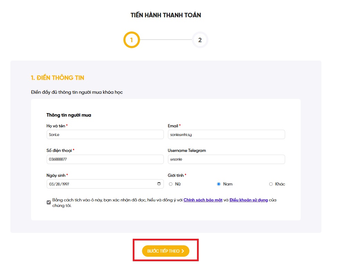Select the day segment of the birth date
The width and height of the screenshot is (338, 264).
coord(57,184)
